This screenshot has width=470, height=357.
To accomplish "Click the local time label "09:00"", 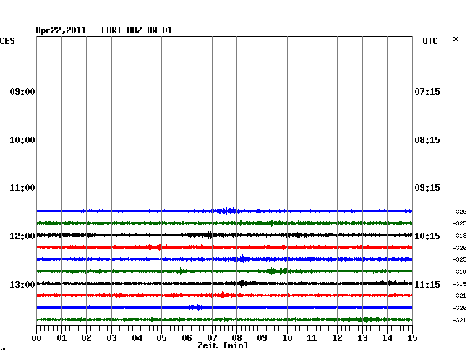I will 22,91.
